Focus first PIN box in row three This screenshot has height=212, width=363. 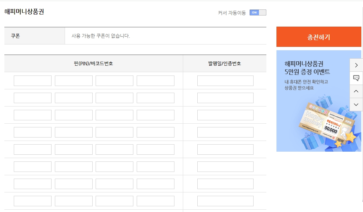click(33, 115)
